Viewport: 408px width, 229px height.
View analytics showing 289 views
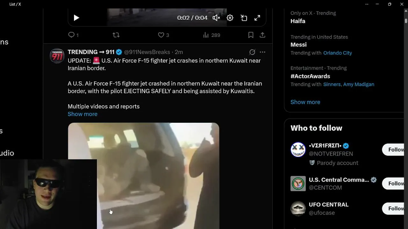(211, 35)
